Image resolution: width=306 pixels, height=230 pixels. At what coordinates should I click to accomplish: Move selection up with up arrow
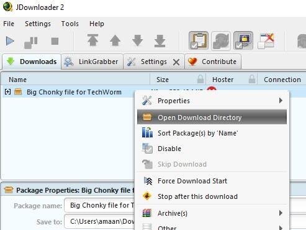click(x=115, y=40)
